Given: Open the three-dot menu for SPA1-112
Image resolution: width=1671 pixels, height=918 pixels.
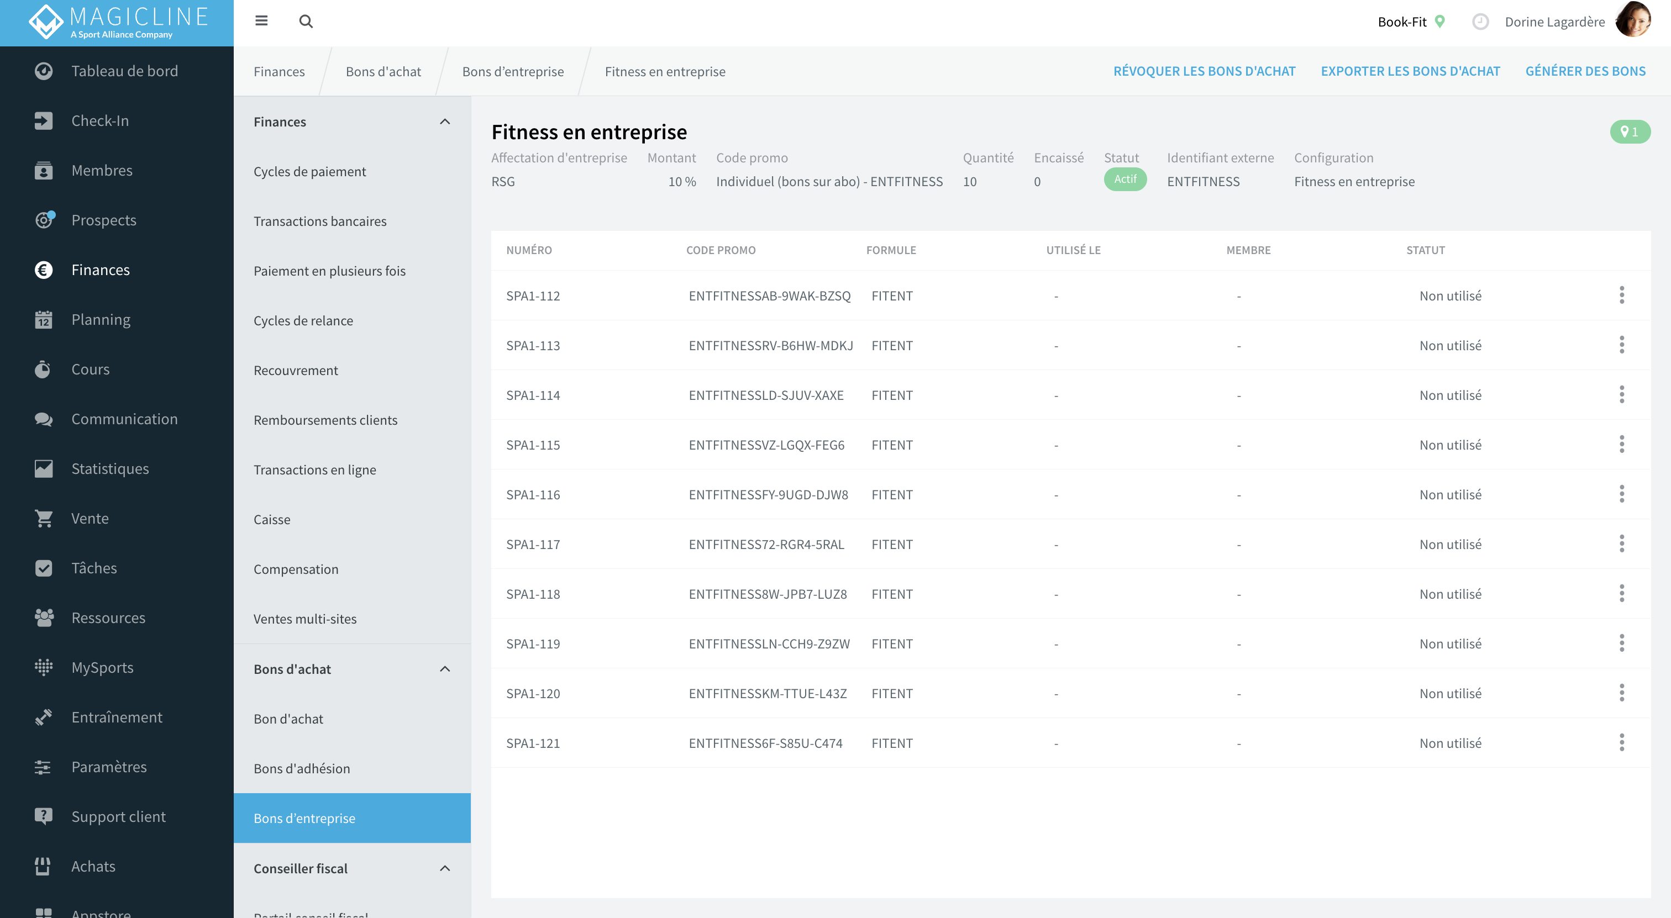Looking at the screenshot, I should coord(1622,296).
